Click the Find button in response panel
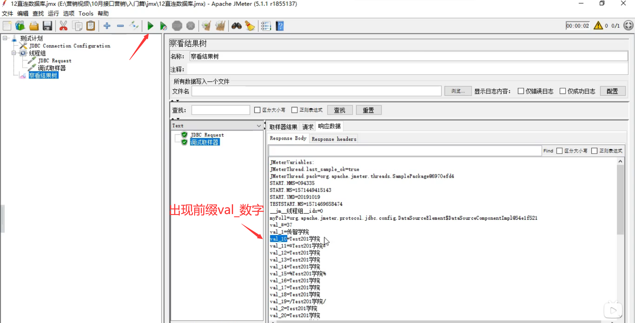Screen dimensions: 635x323 click(548, 151)
